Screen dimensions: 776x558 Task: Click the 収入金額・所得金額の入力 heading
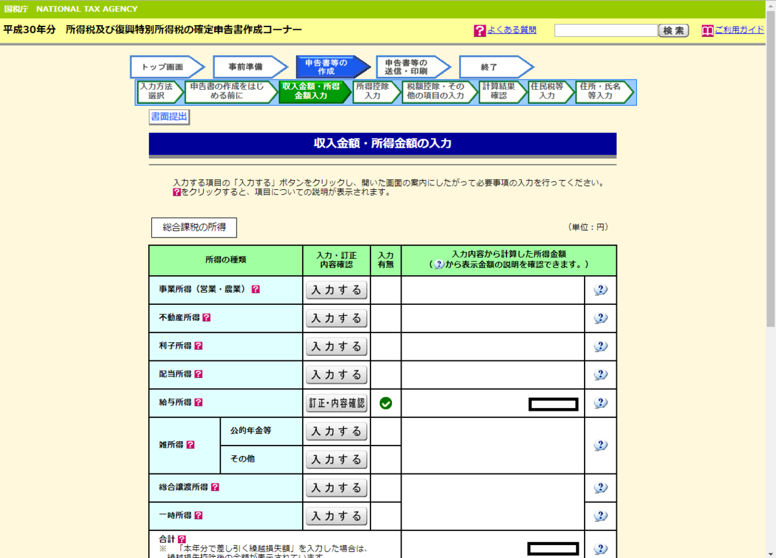[x=383, y=144]
